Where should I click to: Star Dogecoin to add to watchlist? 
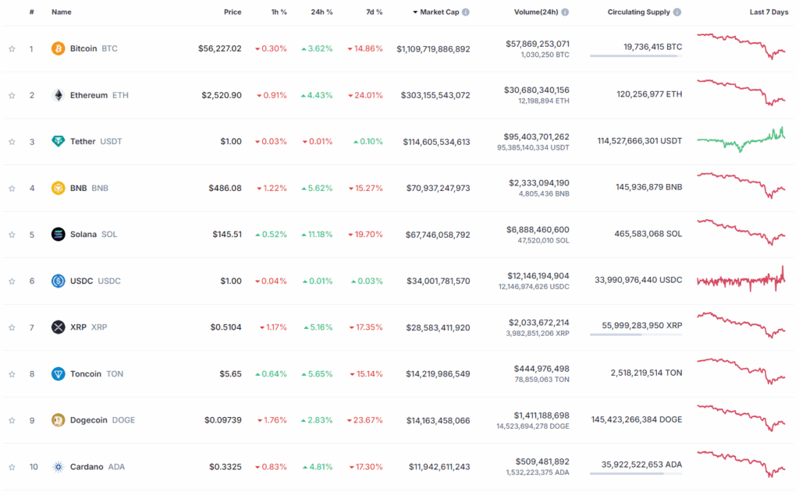pyautogui.click(x=12, y=421)
